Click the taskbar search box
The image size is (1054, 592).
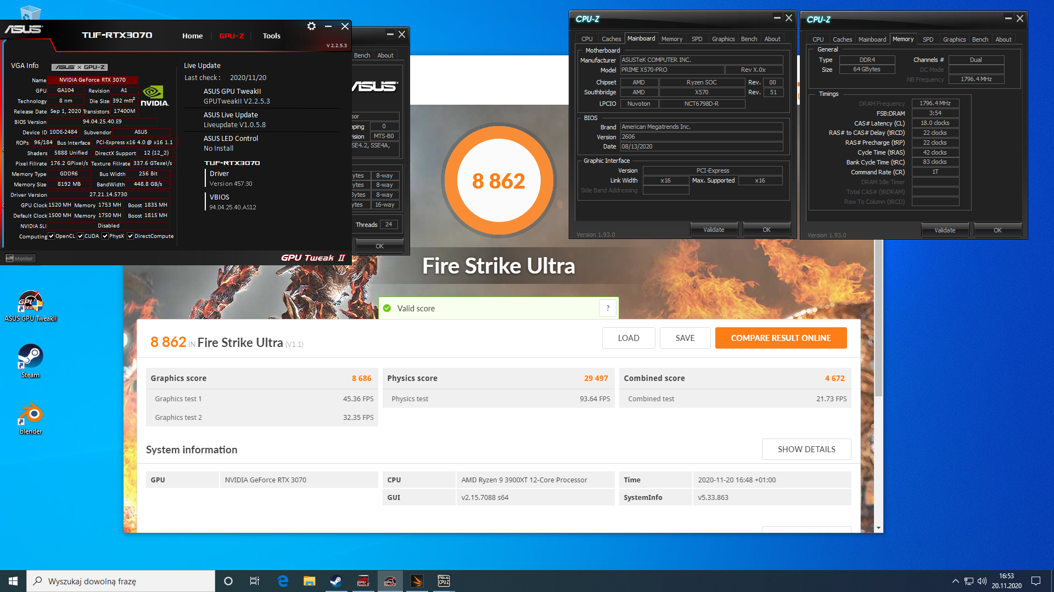(x=121, y=581)
